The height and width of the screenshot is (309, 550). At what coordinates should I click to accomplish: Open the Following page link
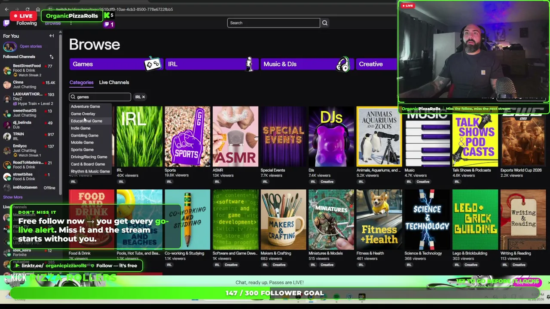27,23
